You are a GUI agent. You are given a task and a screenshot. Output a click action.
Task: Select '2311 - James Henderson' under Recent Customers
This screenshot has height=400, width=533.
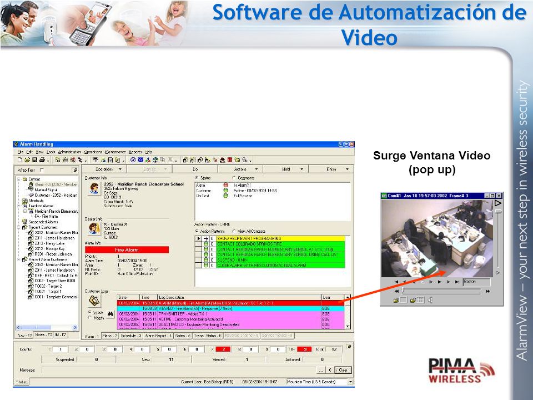(x=54, y=238)
